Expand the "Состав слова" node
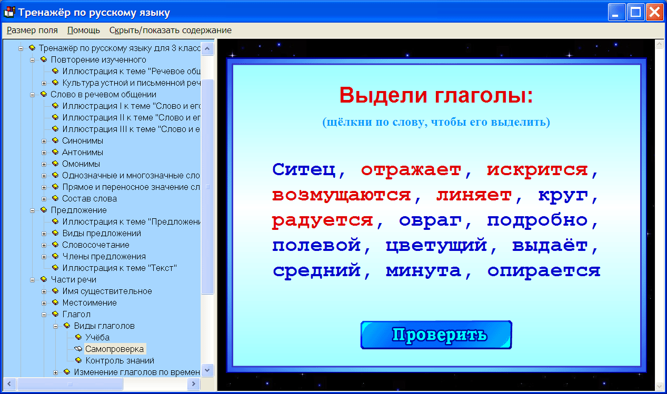The image size is (667, 394). (43, 198)
